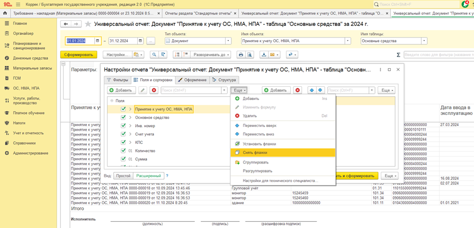
Task: Save report with the download icon
Action: (264, 54)
